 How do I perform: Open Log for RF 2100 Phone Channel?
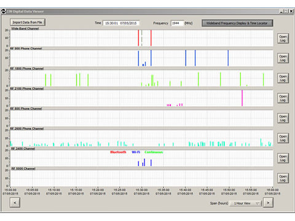coord(283,98)
